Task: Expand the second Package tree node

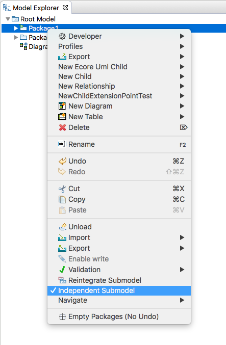Action: tap(16, 37)
